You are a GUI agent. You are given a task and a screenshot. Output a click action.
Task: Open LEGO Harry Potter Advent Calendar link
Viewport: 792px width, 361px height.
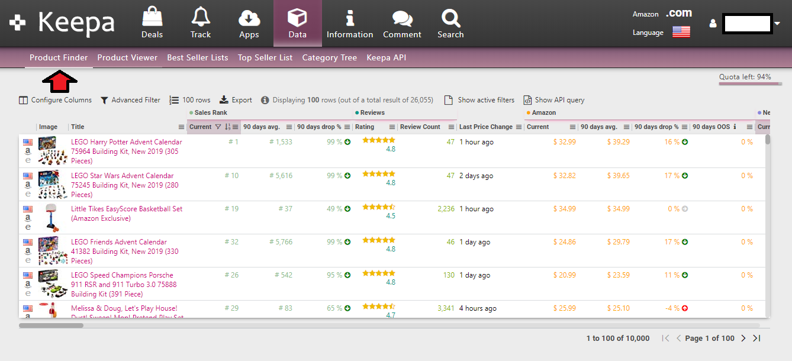click(x=127, y=152)
